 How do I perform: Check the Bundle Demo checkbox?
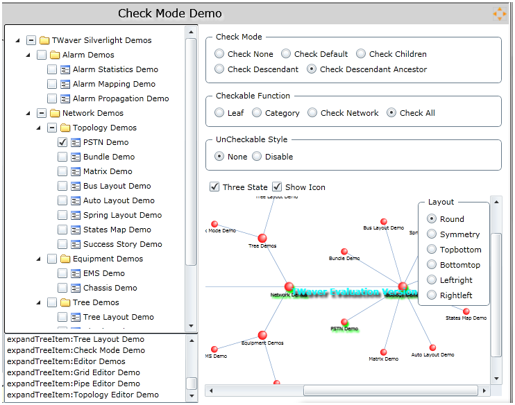click(x=62, y=157)
